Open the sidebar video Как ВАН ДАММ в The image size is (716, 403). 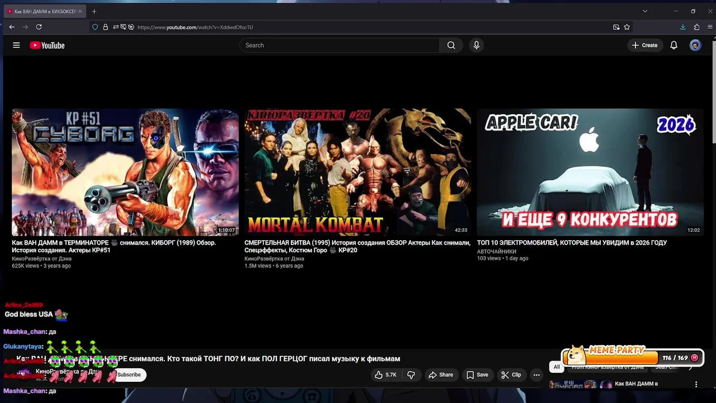point(636,384)
